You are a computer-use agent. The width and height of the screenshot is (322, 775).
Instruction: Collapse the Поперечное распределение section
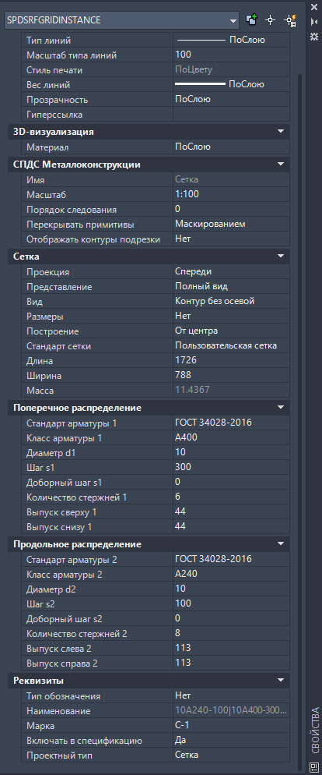(x=281, y=408)
